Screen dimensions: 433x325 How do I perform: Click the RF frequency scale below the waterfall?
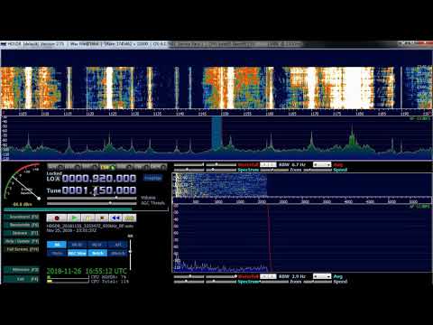pos(216,113)
